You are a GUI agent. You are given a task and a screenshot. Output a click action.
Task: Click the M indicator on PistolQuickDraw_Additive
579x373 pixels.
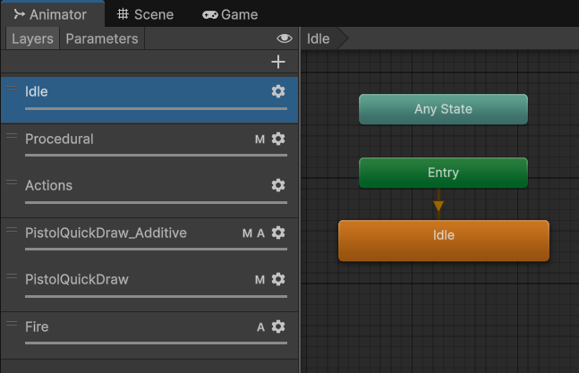tap(247, 233)
